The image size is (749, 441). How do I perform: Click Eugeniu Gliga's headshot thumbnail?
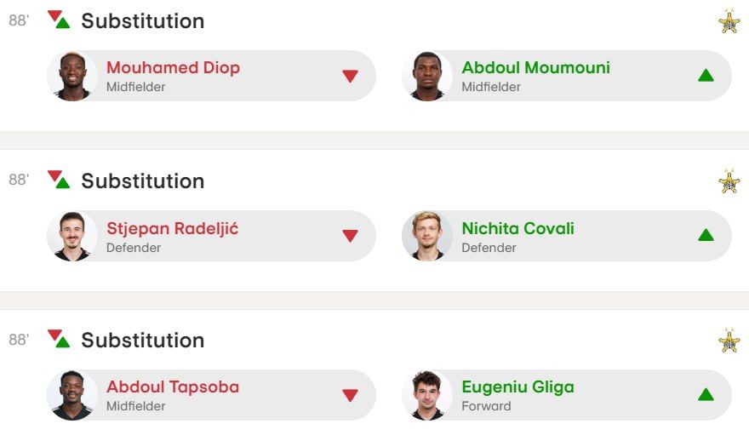(427, 395)
